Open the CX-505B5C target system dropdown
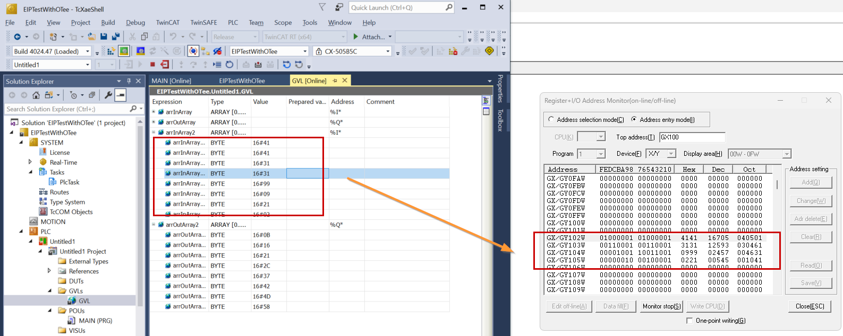 (388, 51)
